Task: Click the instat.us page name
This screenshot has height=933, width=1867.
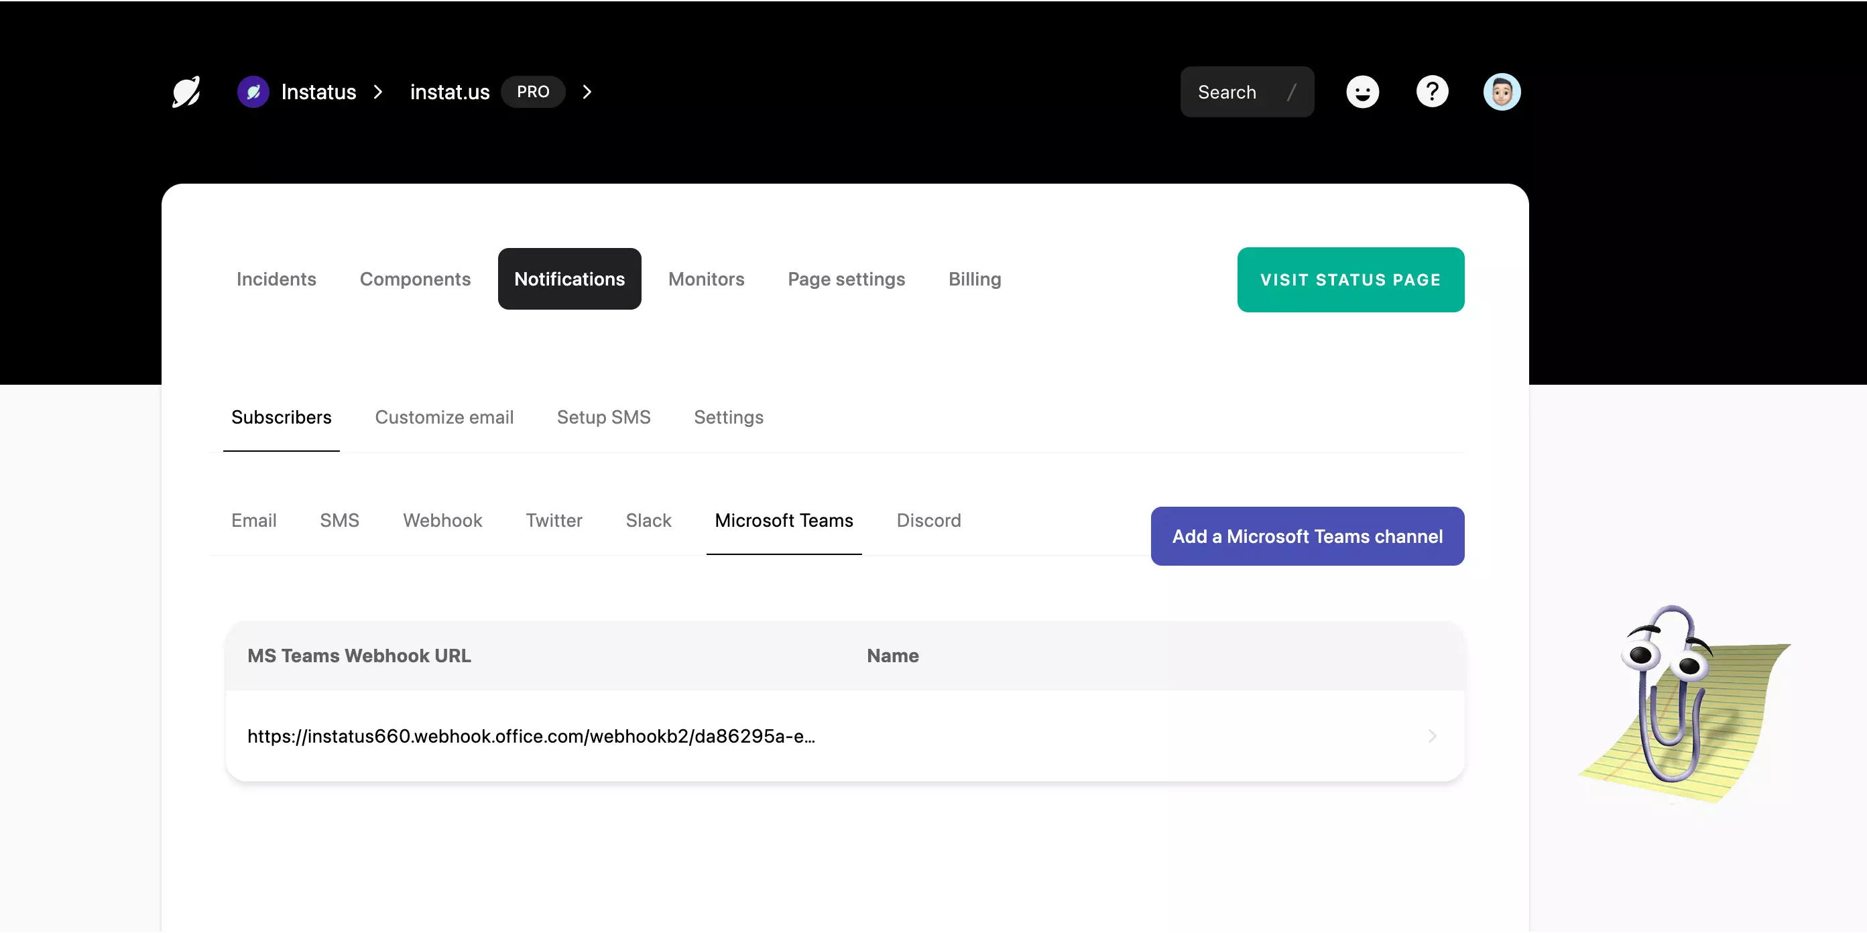Action: [x=450, y=92]
